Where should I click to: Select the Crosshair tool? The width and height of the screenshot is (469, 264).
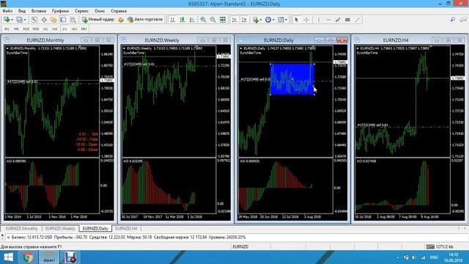pyautogui.click(x=306, y=20)
